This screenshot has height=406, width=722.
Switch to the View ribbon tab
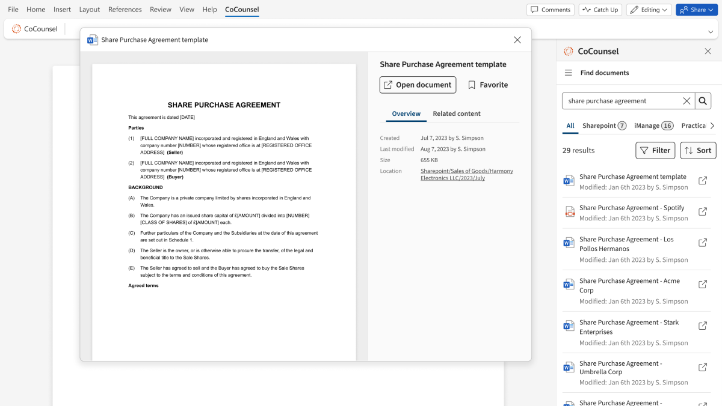coord(187,10)
